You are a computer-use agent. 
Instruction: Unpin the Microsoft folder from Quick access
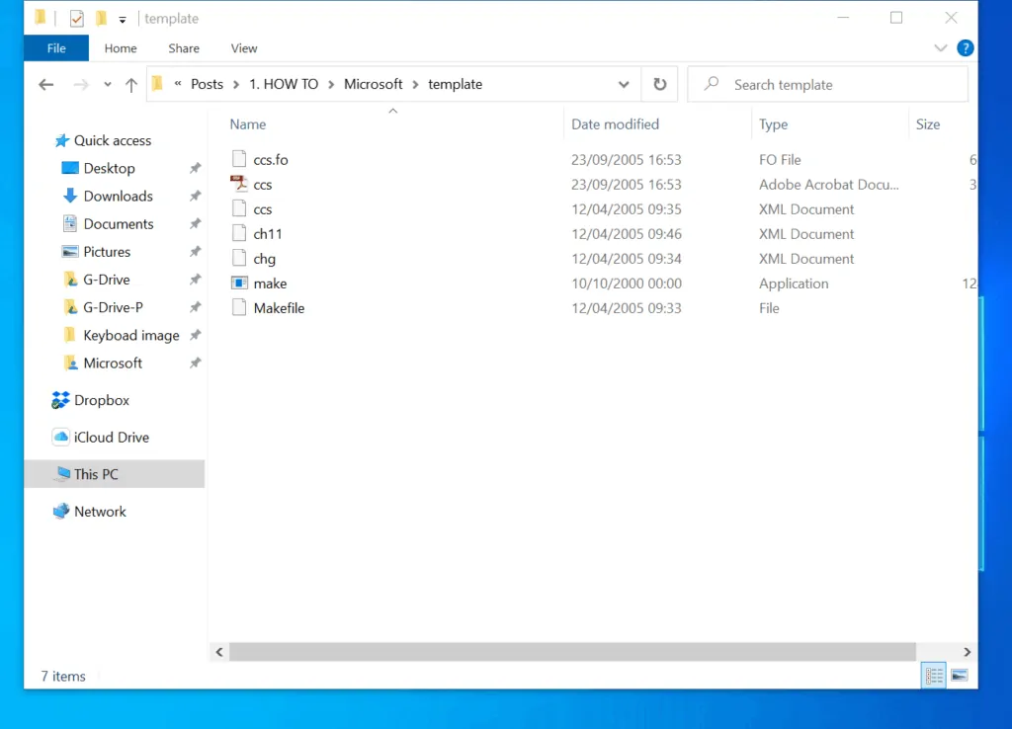[x=194, y=363]
